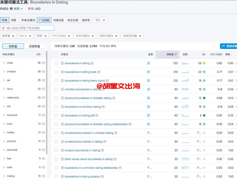Sort by the KD column header
The width and height of the screenshot is (237, 178).
pos(204,54)
